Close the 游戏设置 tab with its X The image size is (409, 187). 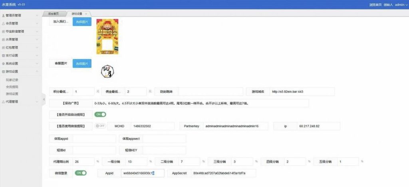[x=86, y=14]
